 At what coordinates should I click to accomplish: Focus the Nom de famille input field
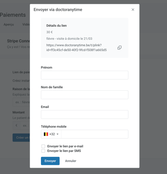(x=85, y=95)
